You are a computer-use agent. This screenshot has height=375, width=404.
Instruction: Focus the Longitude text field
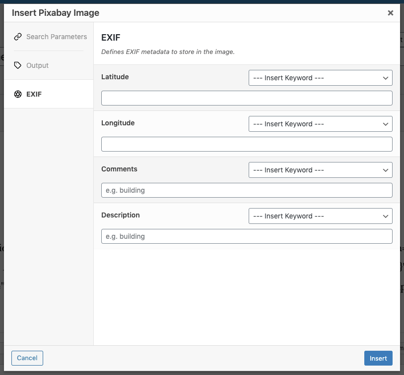[247, 144]
